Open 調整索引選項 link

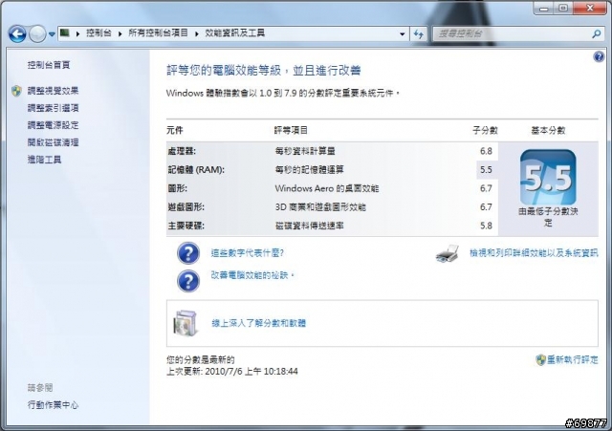(54, 108)
